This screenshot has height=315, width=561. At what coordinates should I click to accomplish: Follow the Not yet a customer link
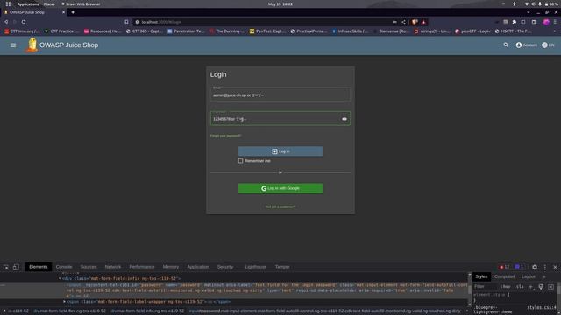tap(280, 206)
